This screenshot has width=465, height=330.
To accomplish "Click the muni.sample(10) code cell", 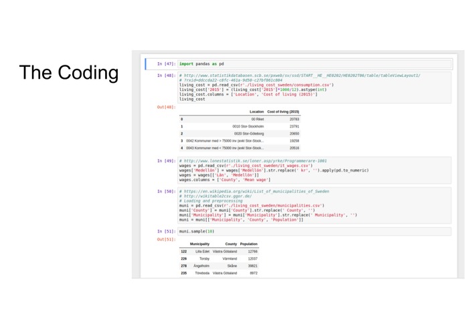I will (314, 231).
